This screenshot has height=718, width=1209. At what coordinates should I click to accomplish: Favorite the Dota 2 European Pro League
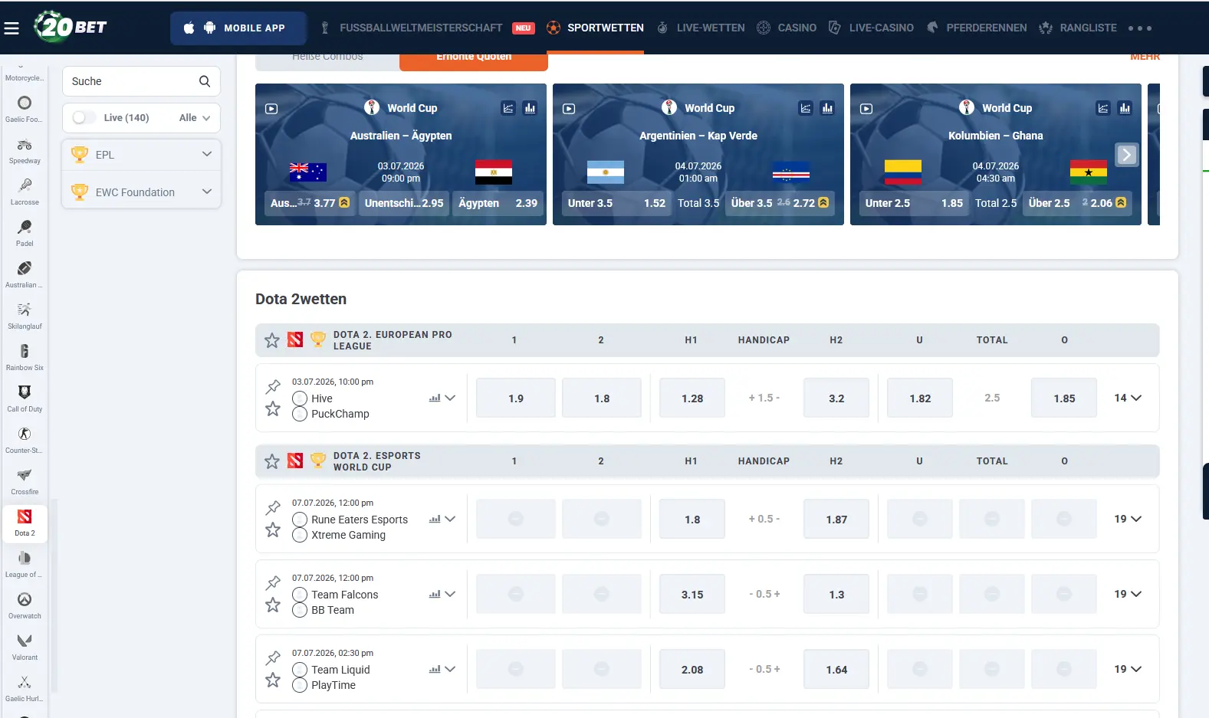click(272, 340)
